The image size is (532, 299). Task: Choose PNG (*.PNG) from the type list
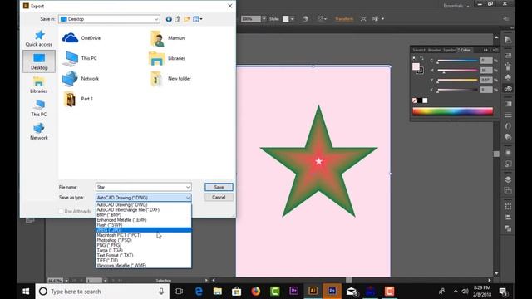pos(144,245)
